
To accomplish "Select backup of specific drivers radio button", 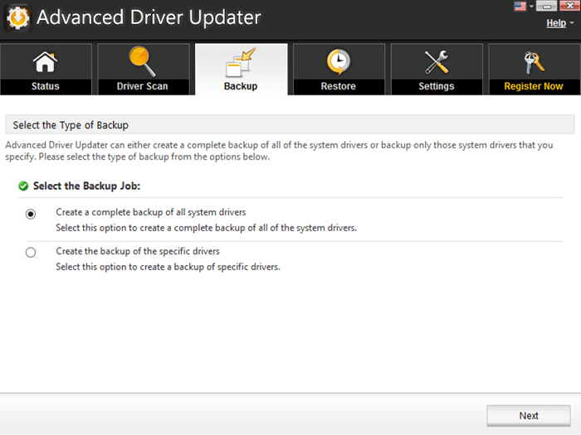I will [31, 252].
